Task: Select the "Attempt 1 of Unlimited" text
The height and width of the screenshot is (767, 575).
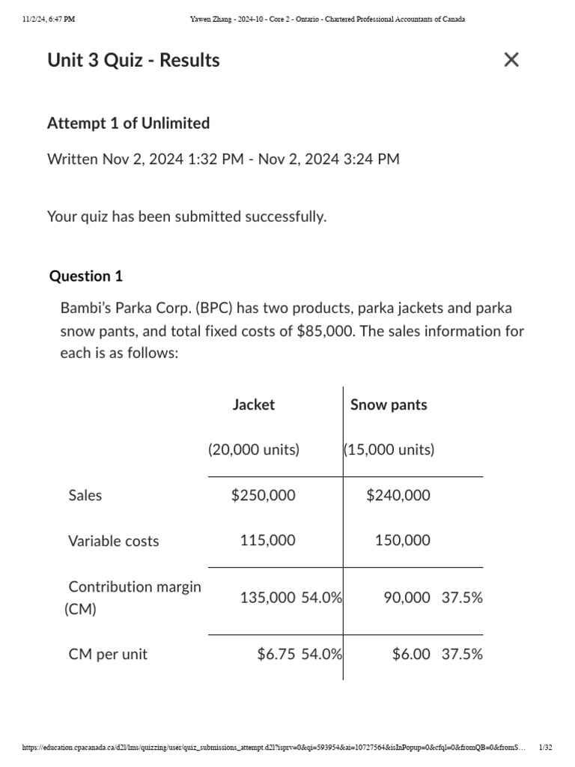Action: point(128,123)
